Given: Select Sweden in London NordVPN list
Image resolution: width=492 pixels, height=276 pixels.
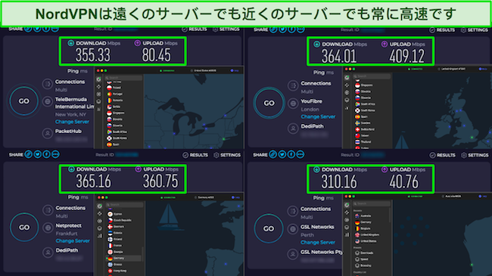Looking at the screenshot, I should (x=363, y=123).
